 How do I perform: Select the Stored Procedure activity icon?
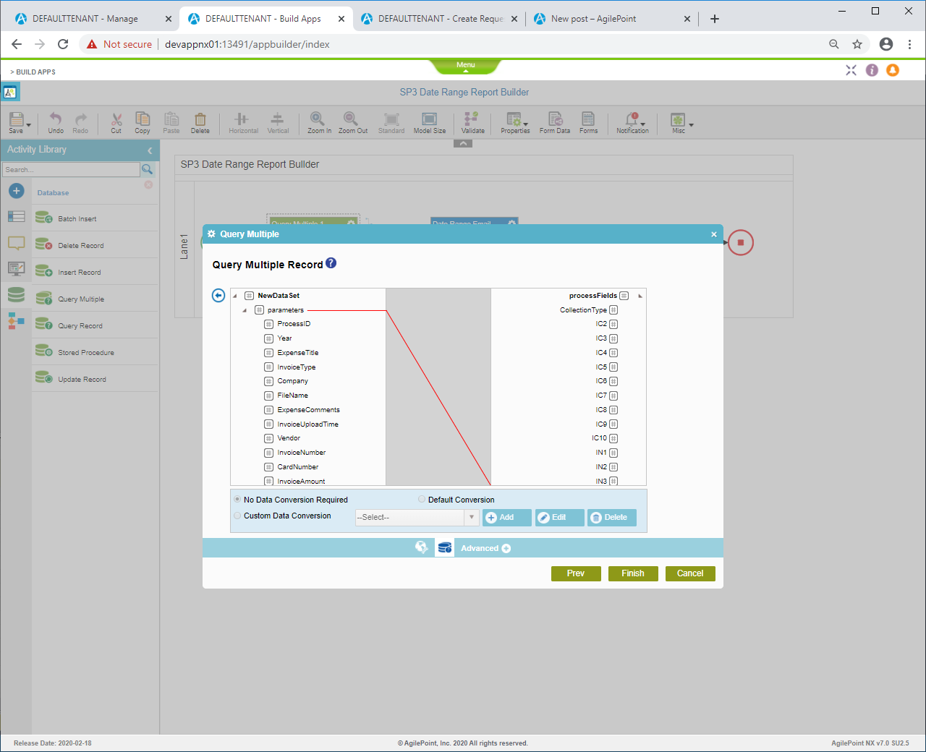coord(44,351)
